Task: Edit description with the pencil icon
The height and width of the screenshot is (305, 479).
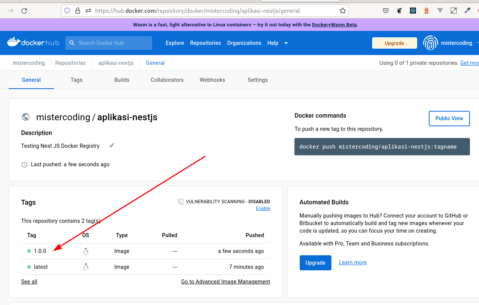Action: (112, 145)
